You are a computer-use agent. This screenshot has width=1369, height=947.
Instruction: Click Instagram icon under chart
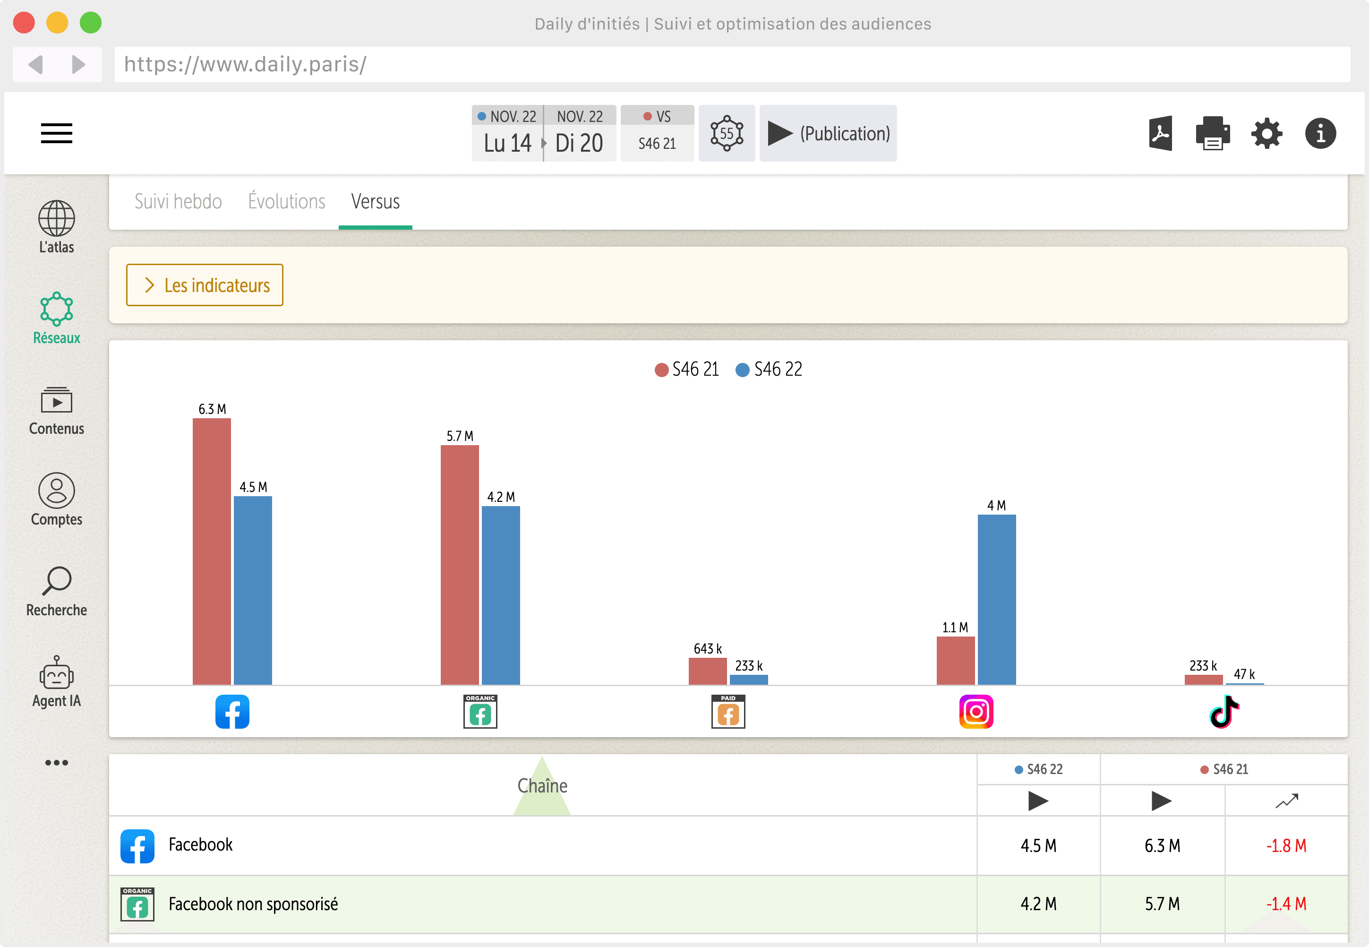[976, 712]
